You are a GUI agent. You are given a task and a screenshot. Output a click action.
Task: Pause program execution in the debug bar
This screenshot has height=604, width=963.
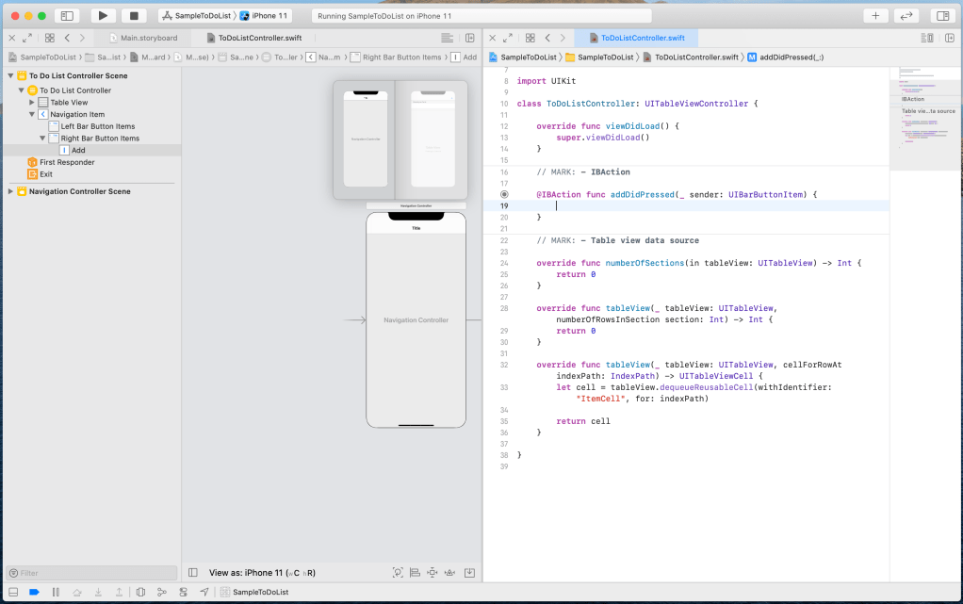[56, 592]
